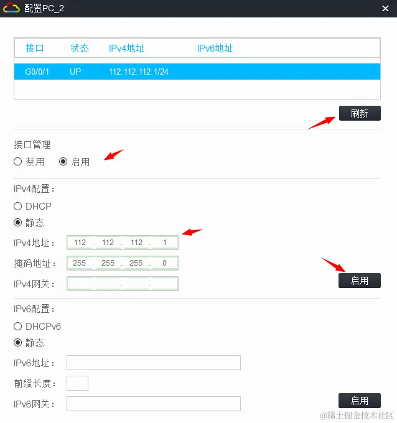Click into the IPv6网关 input field
397x423 pixels.
coord(154,404)
